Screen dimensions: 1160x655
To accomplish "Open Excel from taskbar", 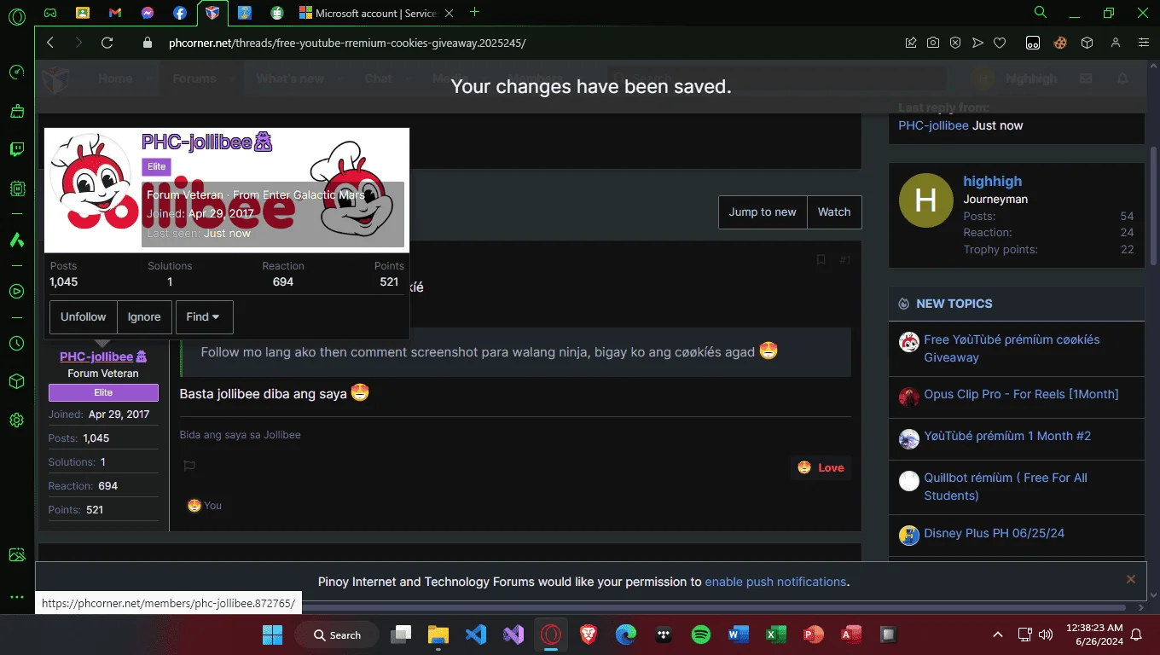I will (776, 635).
